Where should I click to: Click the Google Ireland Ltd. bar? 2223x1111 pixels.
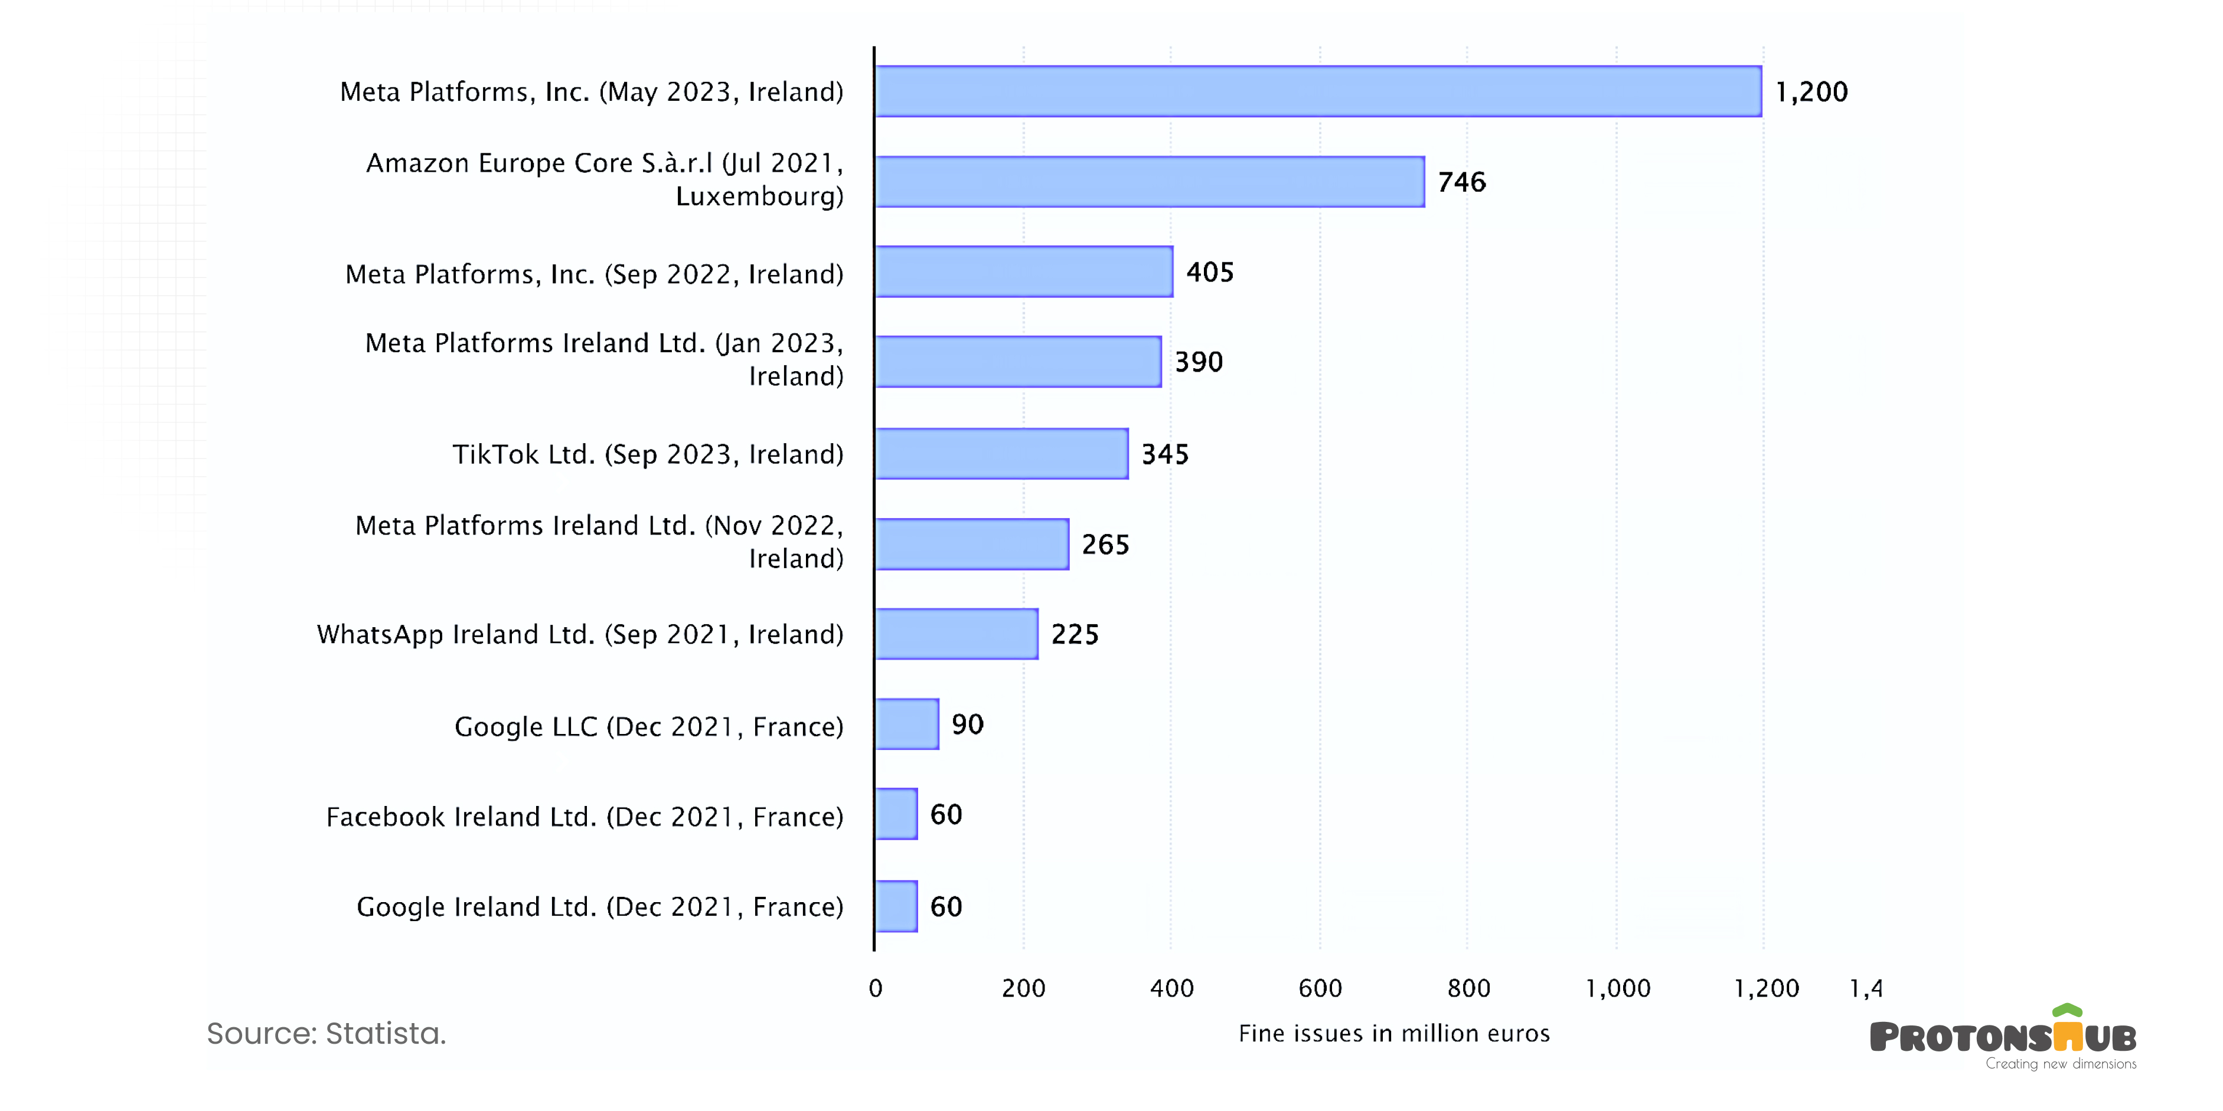click(x=896, y=907)
